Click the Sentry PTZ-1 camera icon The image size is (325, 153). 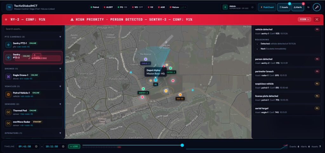(8, 45)
